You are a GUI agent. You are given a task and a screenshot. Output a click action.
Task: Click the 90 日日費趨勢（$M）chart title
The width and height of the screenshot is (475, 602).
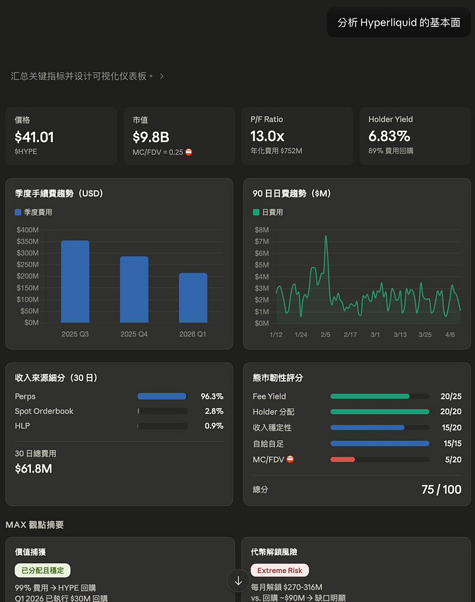292,193
